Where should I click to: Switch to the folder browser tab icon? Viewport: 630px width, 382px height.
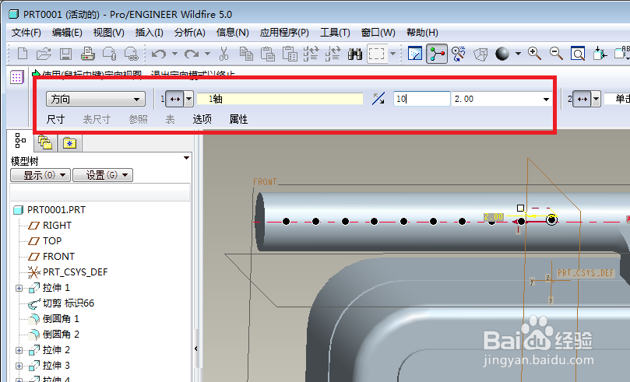[45, 142]
